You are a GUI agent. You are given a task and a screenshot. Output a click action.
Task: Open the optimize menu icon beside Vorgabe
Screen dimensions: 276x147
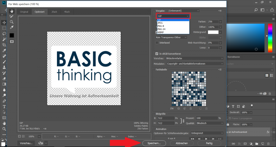220,11
